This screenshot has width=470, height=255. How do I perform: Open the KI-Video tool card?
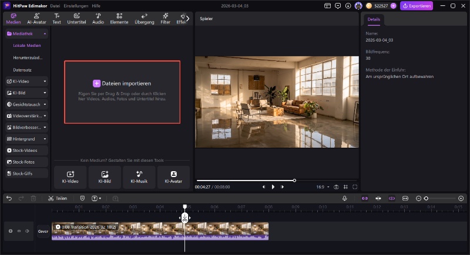point(70,177)
